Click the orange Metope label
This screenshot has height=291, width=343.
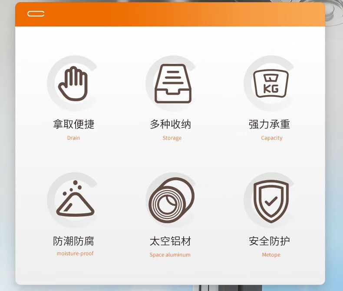point(271,255)
